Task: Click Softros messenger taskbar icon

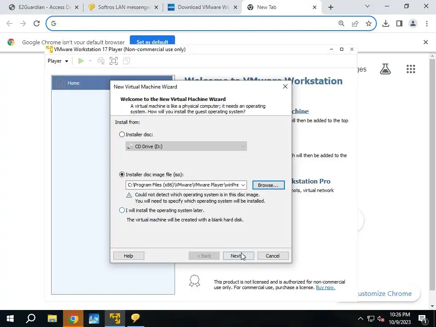Action: (135, 318)
